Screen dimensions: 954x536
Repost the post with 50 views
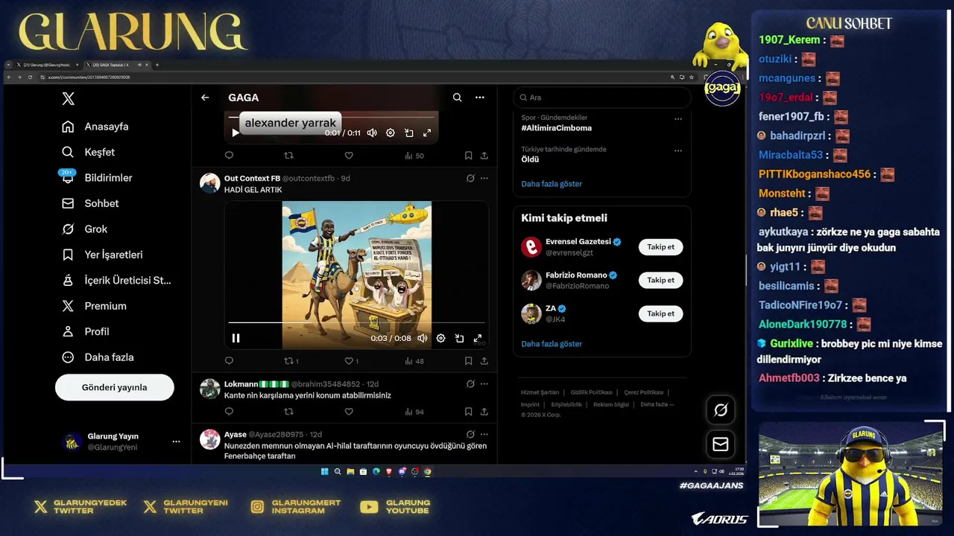pos(289,156)
